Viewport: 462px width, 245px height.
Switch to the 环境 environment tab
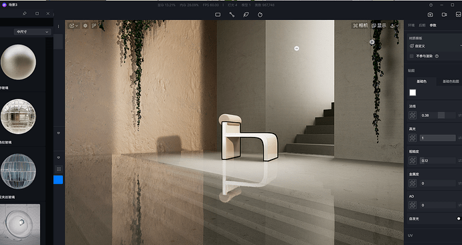(x=411, y=25)
